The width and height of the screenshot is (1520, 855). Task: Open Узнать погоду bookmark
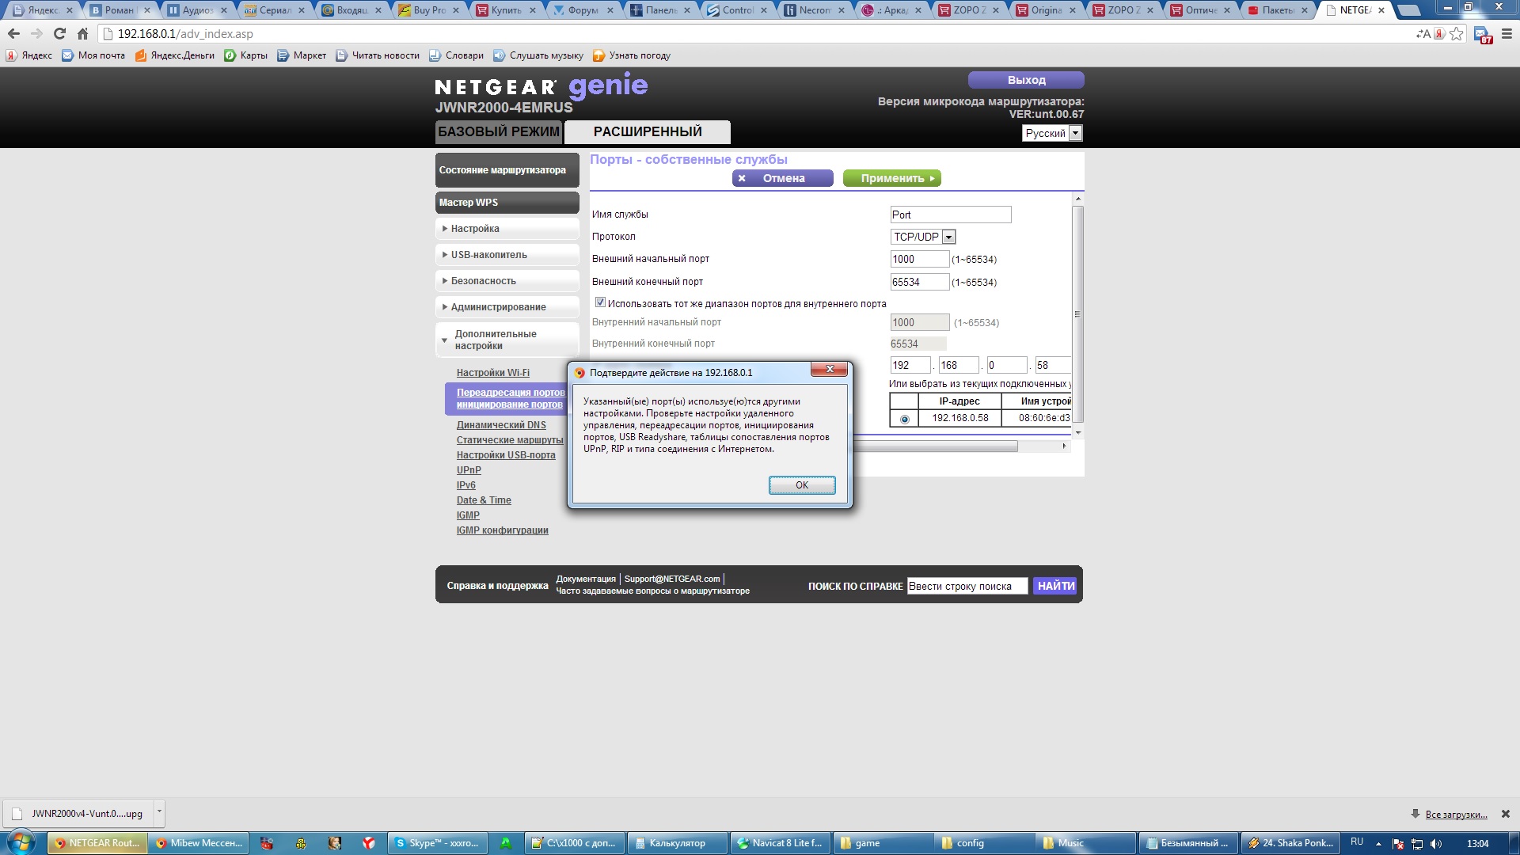click(632, 55)
